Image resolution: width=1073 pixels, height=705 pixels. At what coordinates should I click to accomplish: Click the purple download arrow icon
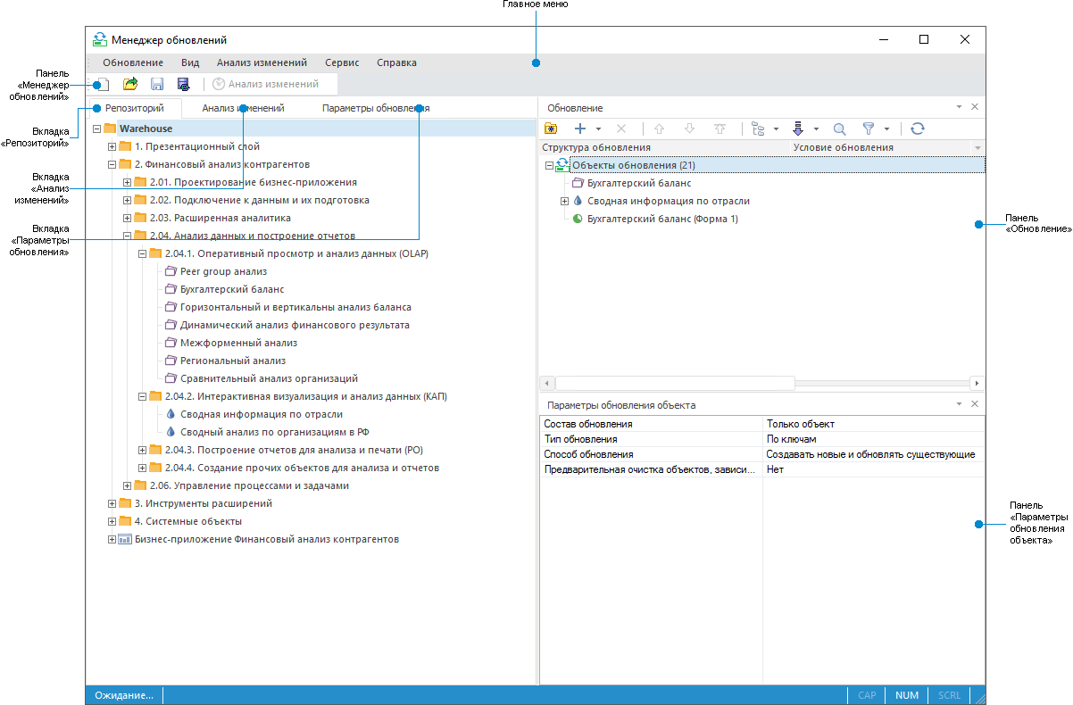798,129
